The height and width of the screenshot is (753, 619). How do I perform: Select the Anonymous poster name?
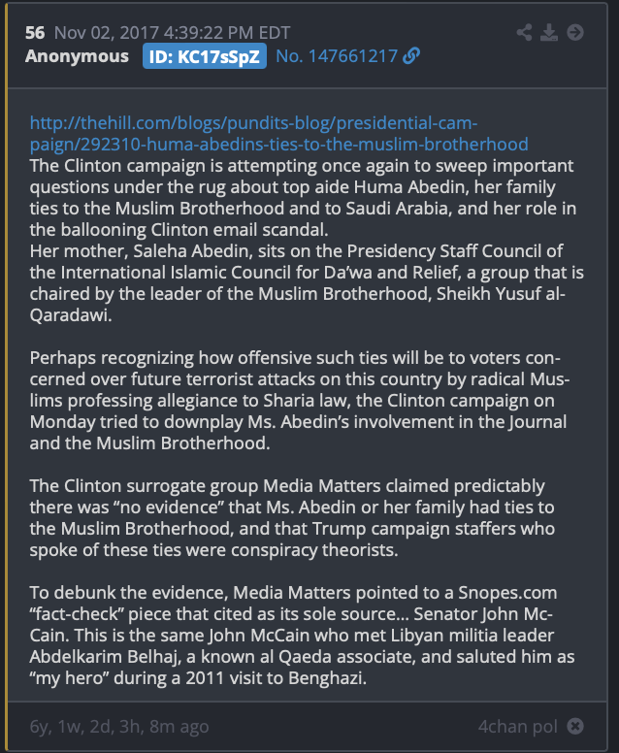pyautogui.click(x=77, y=56)
